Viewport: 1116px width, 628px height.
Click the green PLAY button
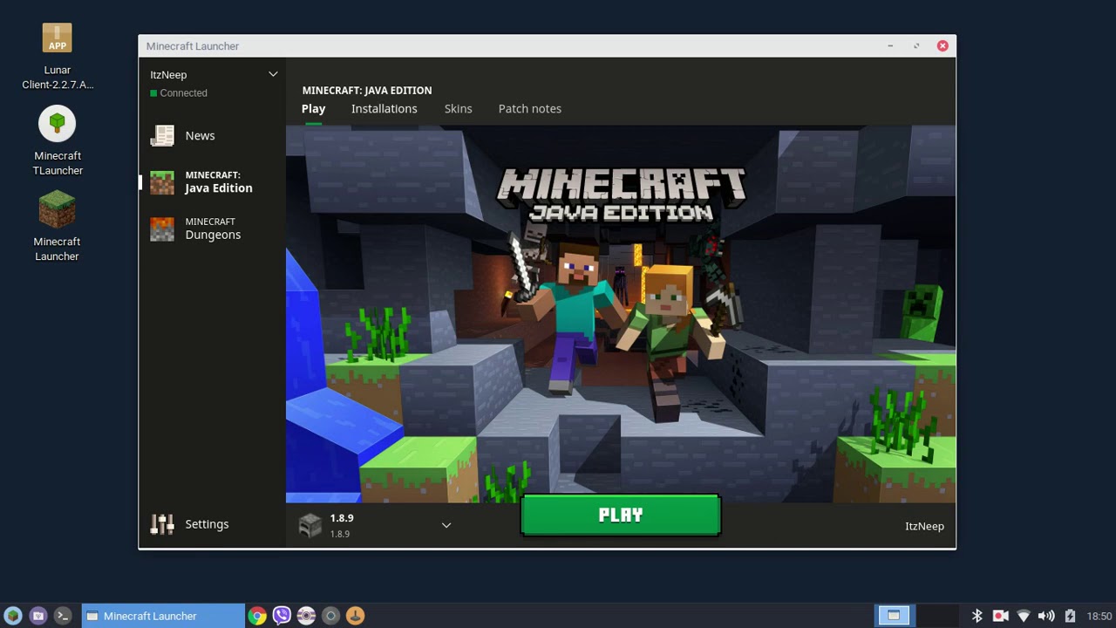pos(621,515)
